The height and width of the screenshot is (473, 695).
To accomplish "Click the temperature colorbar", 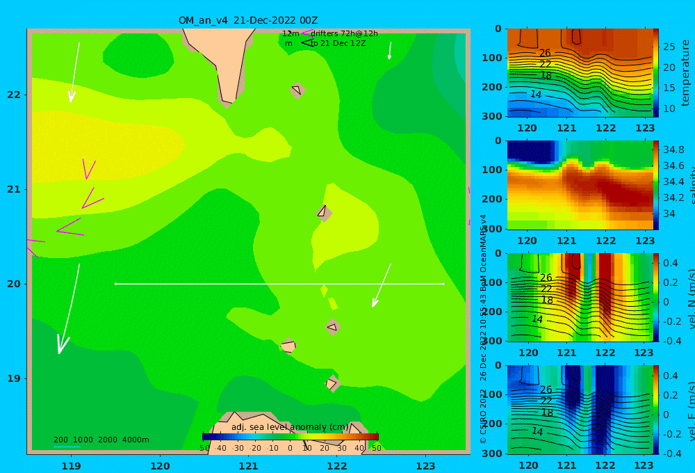I will tap(656, 73).
